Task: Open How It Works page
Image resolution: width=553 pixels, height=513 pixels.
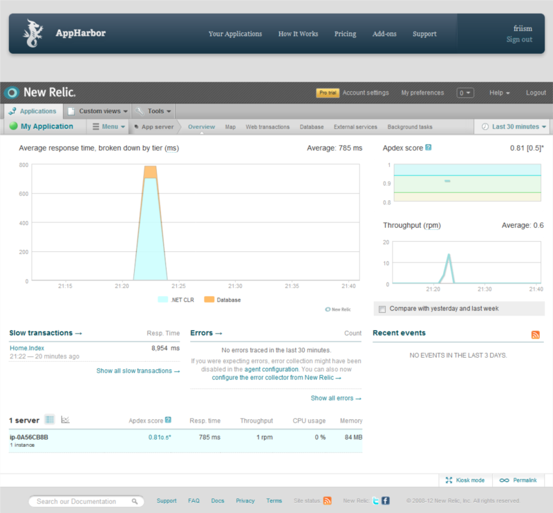Action: [x=298, y=34]
